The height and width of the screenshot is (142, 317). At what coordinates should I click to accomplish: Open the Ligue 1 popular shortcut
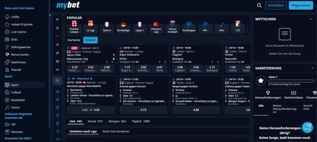tap(140, 27)
